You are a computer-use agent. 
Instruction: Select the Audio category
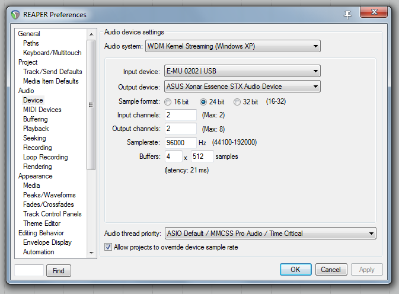click(x=26, y=91)
